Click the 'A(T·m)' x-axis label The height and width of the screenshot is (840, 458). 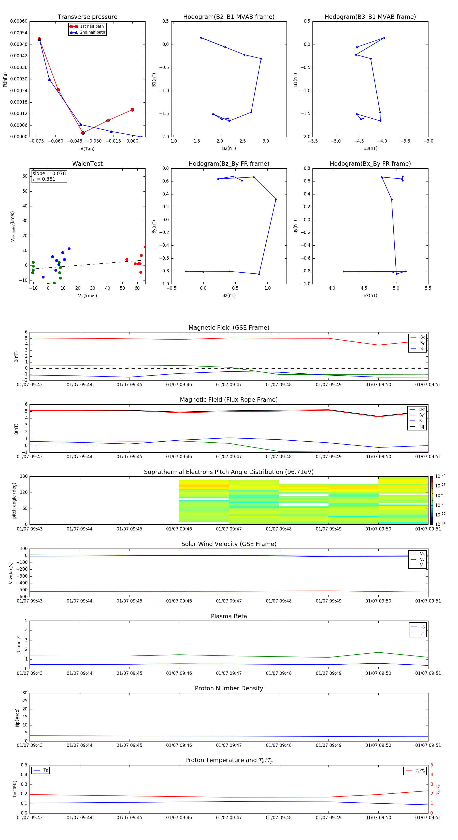tap(87, 149)
